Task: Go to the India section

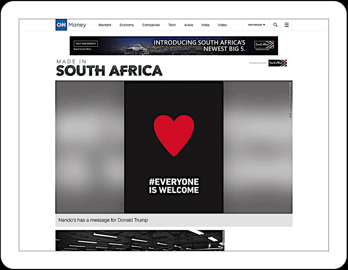Action: [205, 25]
